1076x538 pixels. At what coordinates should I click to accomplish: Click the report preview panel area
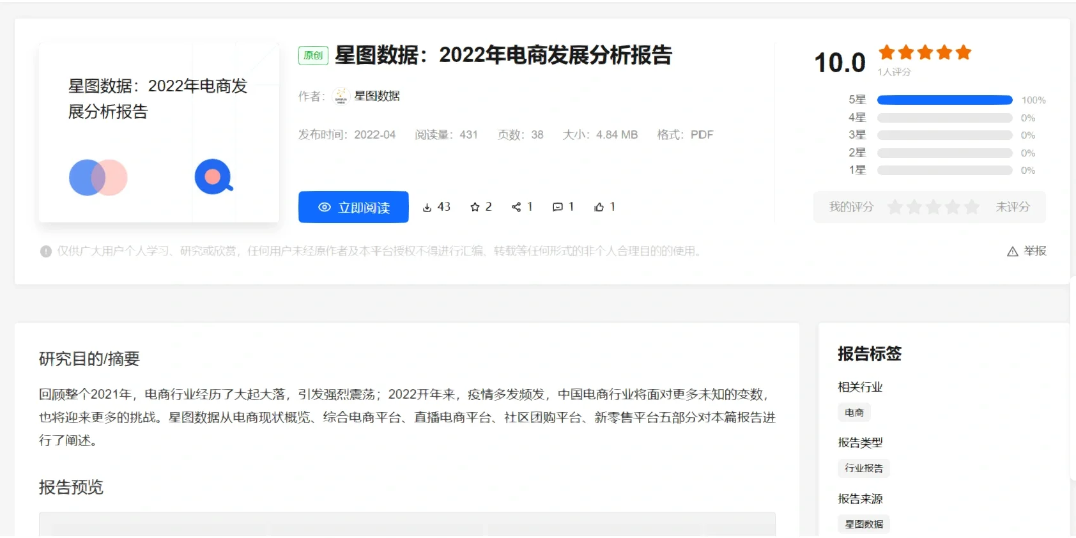(x=407, y=524)
